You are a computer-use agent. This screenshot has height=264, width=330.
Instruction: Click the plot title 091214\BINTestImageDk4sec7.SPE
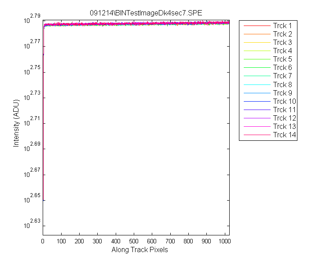point(146,13)
